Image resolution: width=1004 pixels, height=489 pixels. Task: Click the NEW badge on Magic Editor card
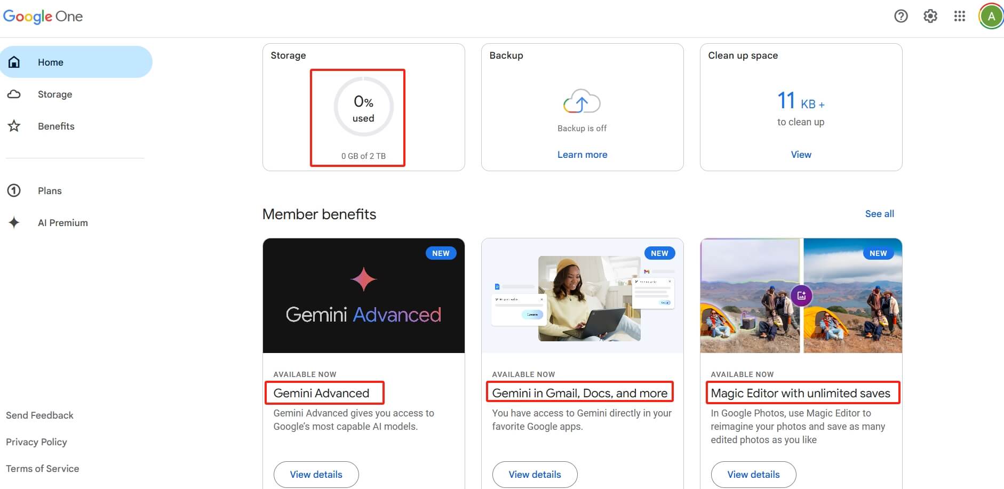878,253
